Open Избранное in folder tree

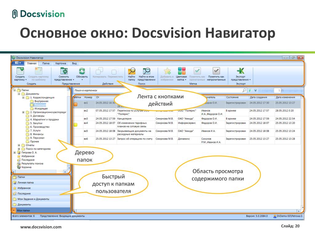coord(28,156)
